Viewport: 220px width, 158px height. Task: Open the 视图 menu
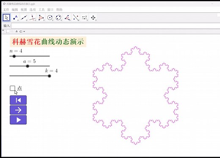(24, 10)
